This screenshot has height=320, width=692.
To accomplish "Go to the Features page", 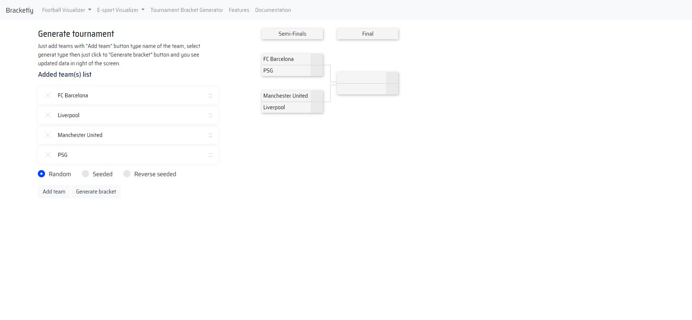I will tap(239, 10).
